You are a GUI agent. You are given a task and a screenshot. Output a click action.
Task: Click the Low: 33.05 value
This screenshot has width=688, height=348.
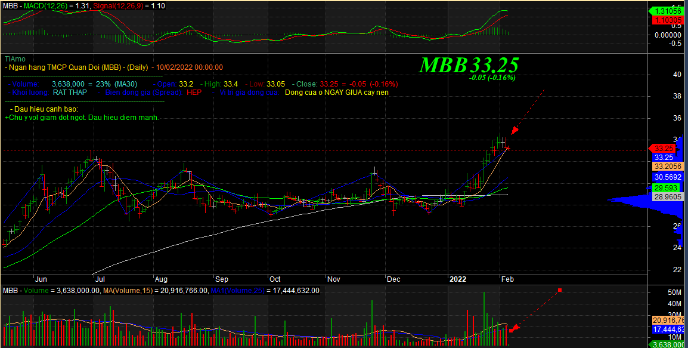265,84
